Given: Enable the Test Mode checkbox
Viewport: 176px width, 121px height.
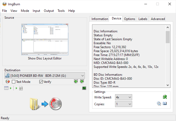Looking at the screenshot, I should (x=13, y=82).
